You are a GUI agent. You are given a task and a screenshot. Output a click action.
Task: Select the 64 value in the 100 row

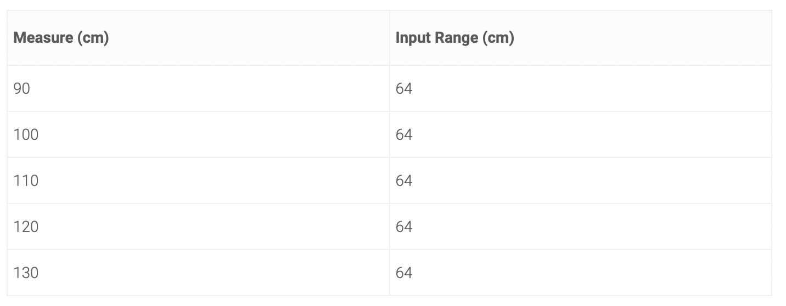point(404,134)
